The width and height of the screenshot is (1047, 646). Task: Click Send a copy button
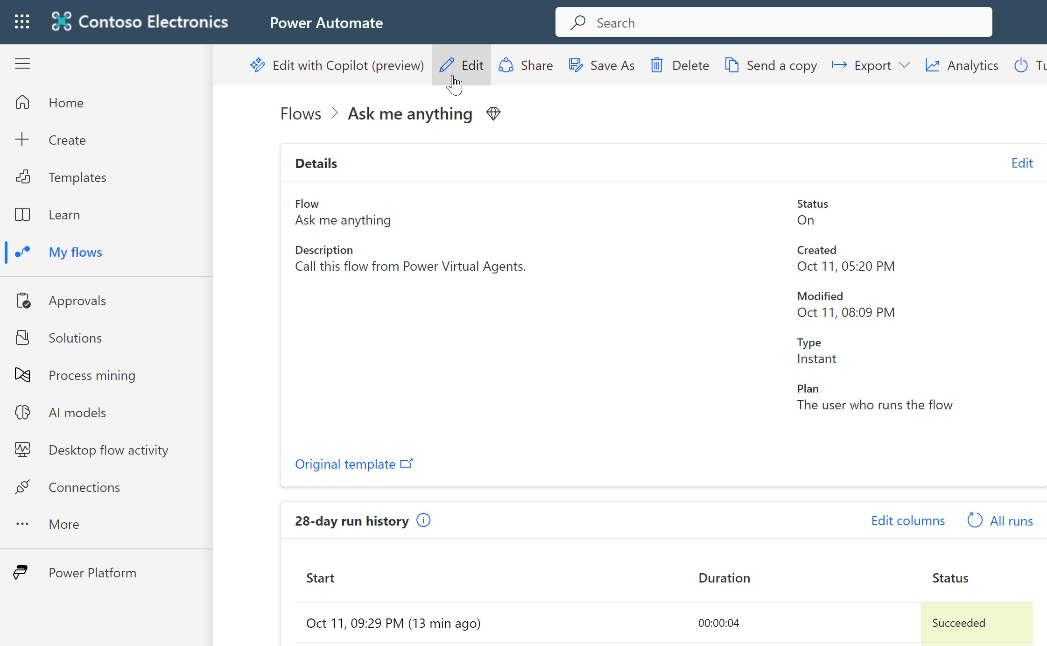coord(771,65)
